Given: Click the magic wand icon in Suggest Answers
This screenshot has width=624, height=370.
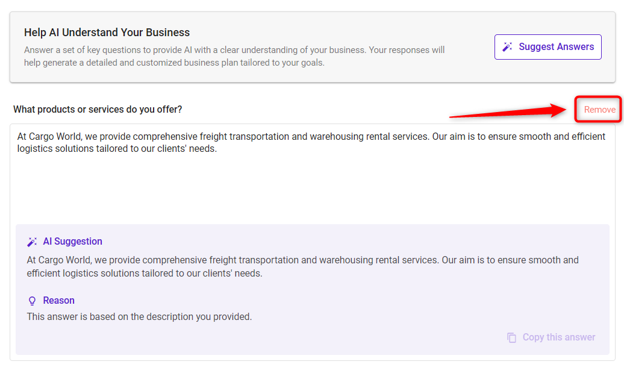Looking at the screenshot, I should coord(507,47).
